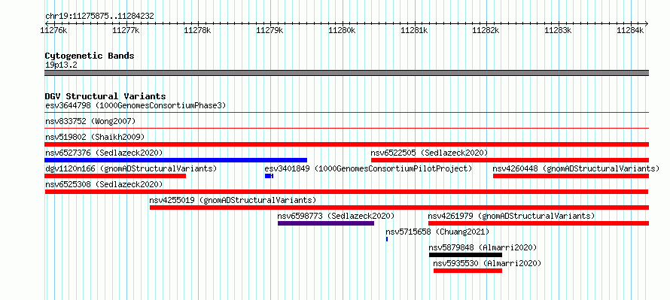Click the thin red esv3644798 line

pyautogui.click(x=346, y=113)
